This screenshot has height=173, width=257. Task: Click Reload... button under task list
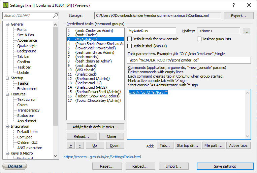click(x=82, y=136)
